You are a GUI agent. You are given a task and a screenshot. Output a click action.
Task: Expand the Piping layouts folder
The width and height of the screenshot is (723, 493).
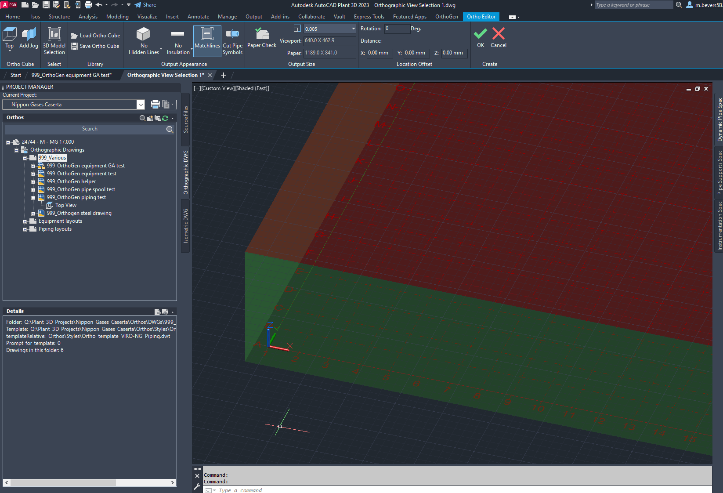pyautogui.click(x=25, y=229)
